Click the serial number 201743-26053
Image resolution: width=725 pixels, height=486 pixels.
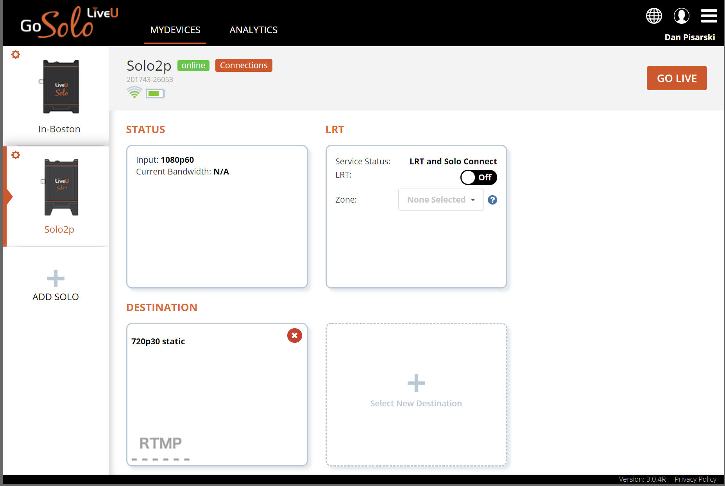150,80
